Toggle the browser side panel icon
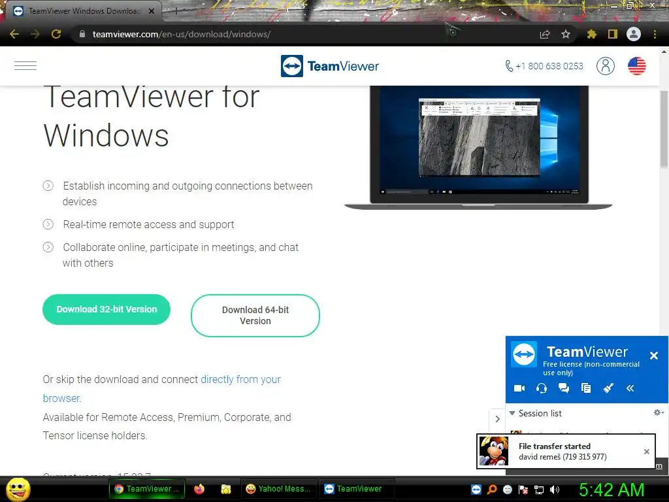 [613, 34]
